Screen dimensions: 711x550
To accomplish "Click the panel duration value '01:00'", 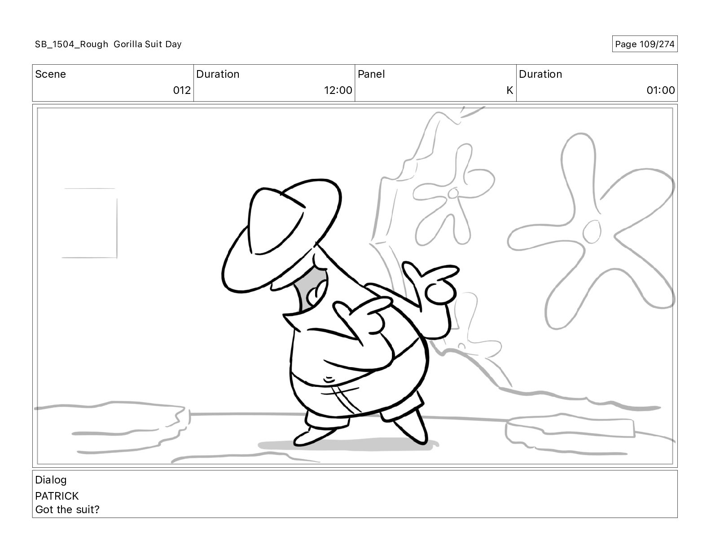I will [x=660, y=90].
